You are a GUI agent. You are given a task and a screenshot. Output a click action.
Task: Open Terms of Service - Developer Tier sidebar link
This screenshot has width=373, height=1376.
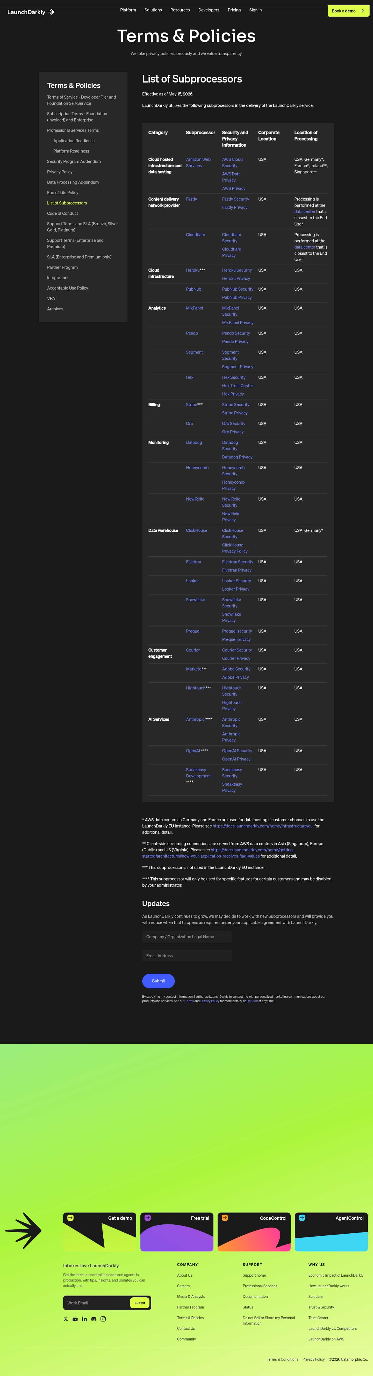81,100
